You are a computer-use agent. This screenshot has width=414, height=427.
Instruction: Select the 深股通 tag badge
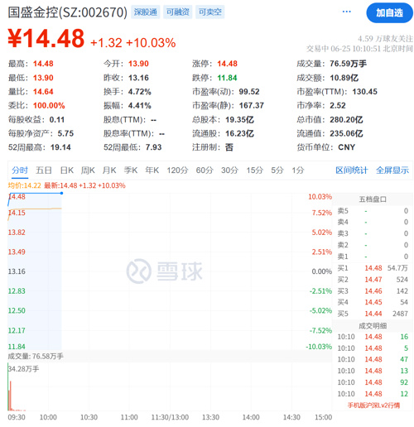point(146,12)
